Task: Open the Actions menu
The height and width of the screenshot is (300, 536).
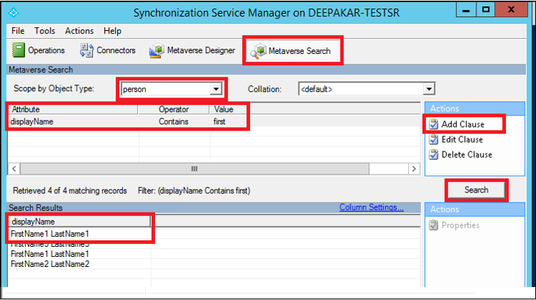Action: click(x=79, y=31)
